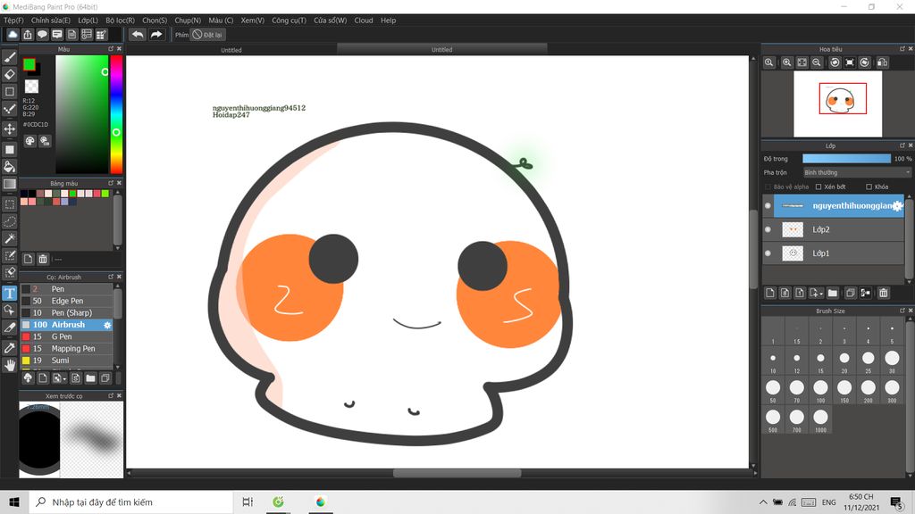Select the Eraser tool

tap(10, 75)
